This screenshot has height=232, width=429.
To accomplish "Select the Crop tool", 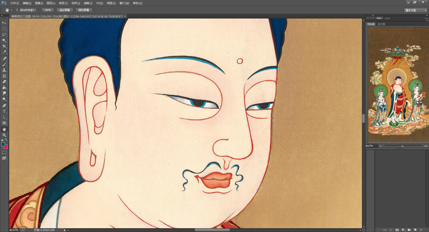I will (4, 46).
